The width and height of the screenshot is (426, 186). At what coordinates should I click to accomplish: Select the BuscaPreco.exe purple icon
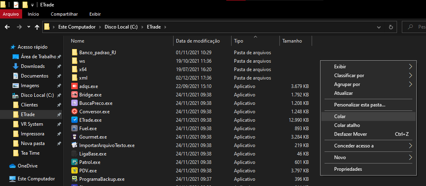tap(74, 103)
